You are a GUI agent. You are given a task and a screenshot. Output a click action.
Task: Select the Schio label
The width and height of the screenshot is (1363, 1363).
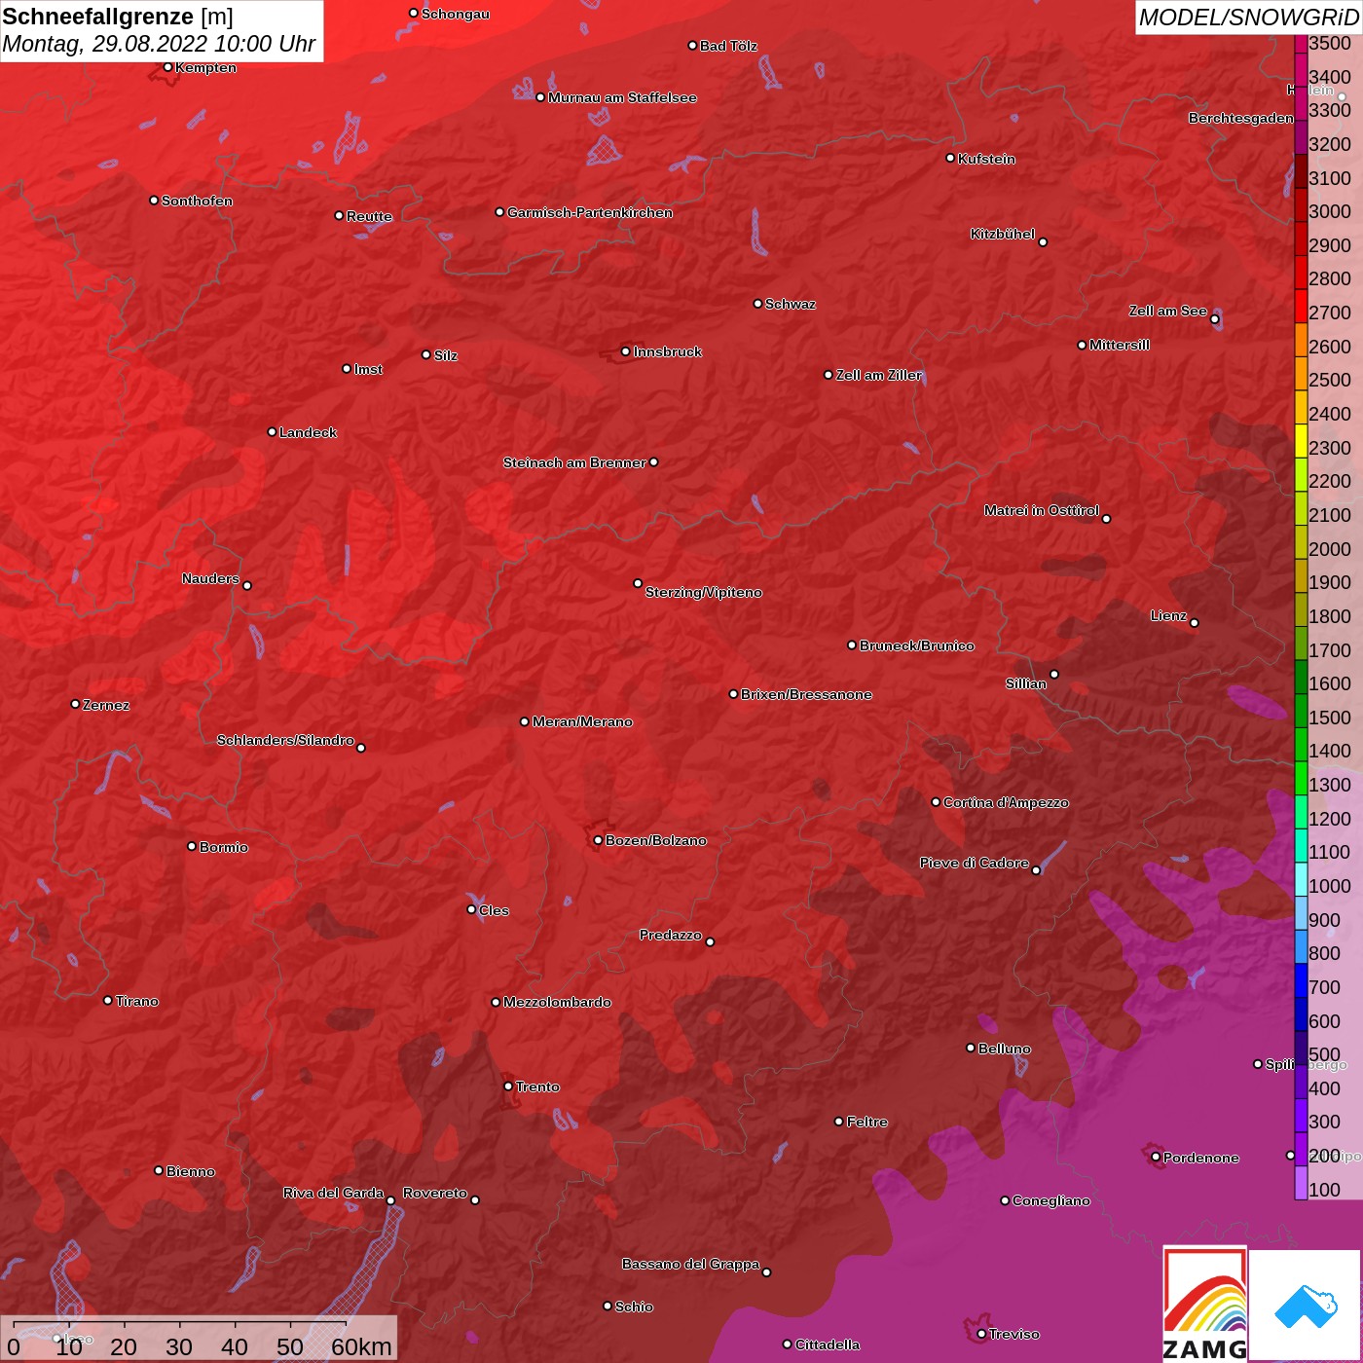point(634,1307)
